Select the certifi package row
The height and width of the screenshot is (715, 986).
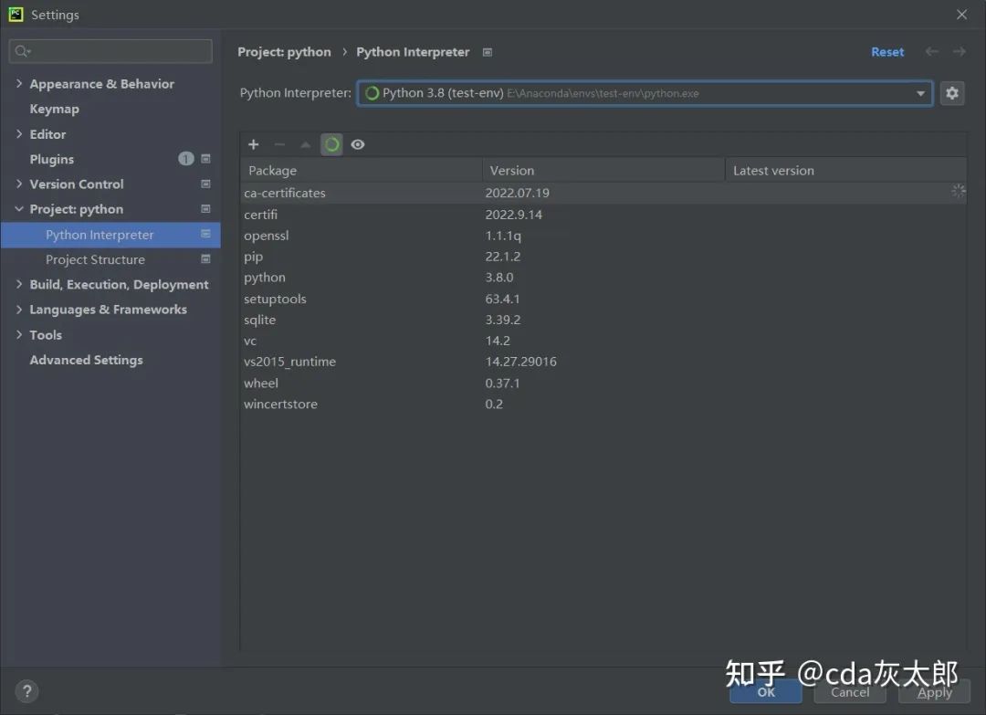(603, 215)
